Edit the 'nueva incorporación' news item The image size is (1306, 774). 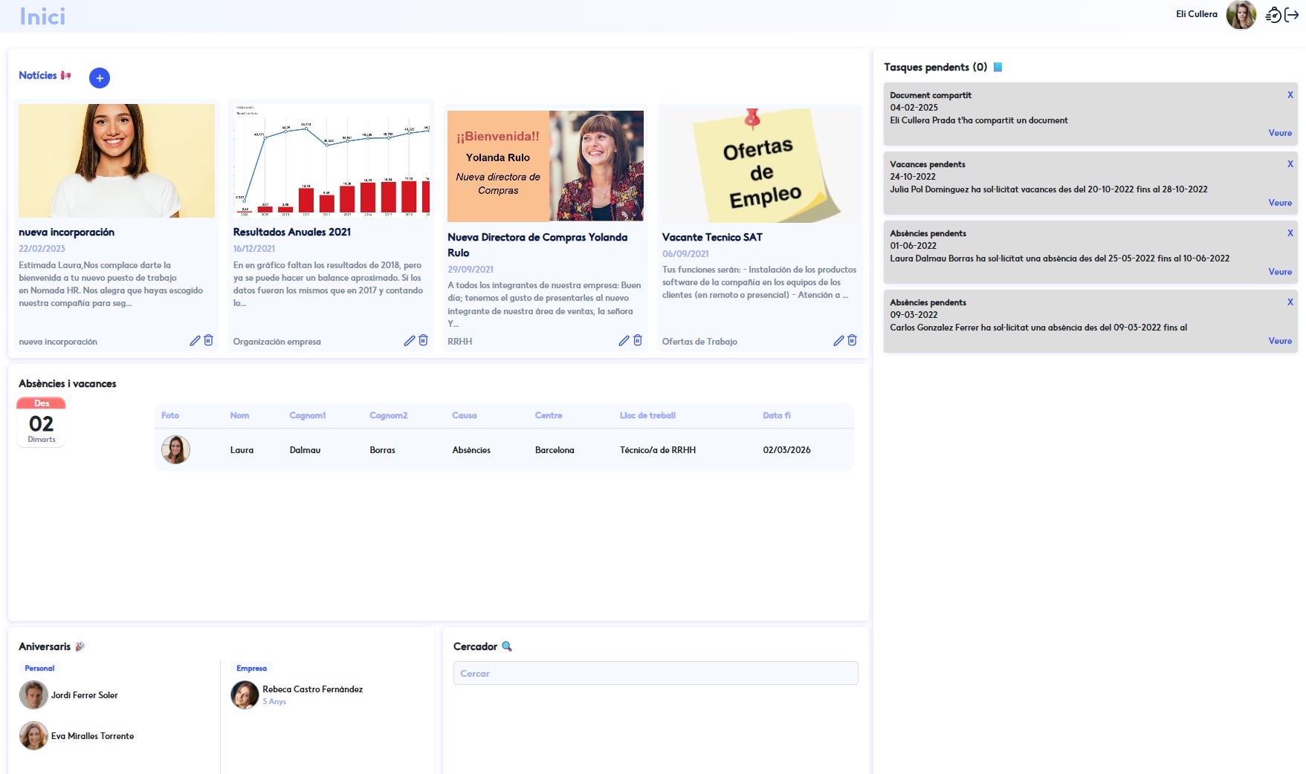click(x=195, y=340)
